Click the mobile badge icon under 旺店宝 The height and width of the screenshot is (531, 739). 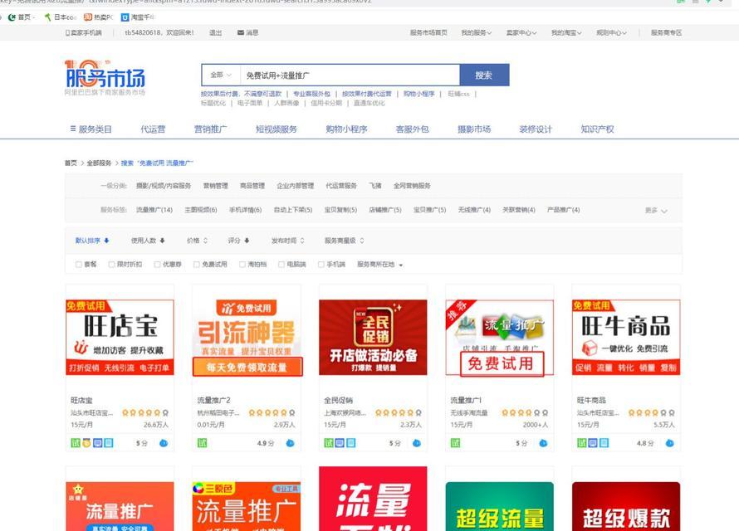pos(109,443)
